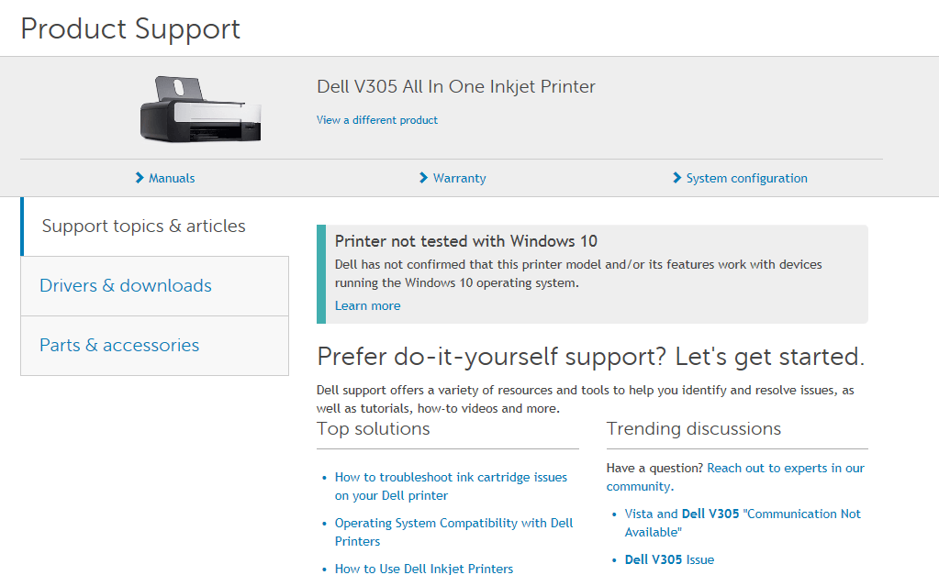Open the Warranty link
The image size is (939, 575).
click(460, 178)
